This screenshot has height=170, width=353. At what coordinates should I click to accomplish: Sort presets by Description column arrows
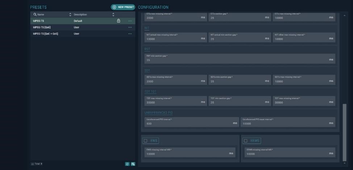click(x=113, y=14)
